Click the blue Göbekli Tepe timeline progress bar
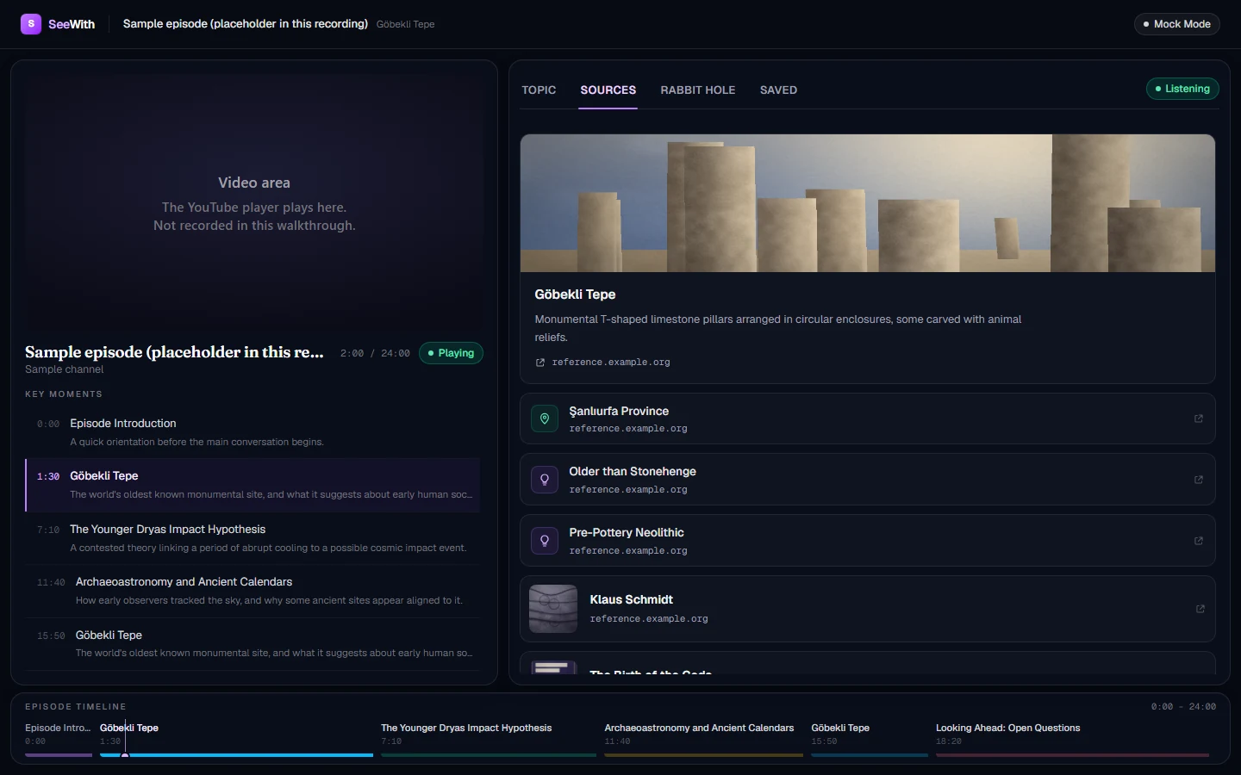The image size is (1241, 775). tap(236, 755)
